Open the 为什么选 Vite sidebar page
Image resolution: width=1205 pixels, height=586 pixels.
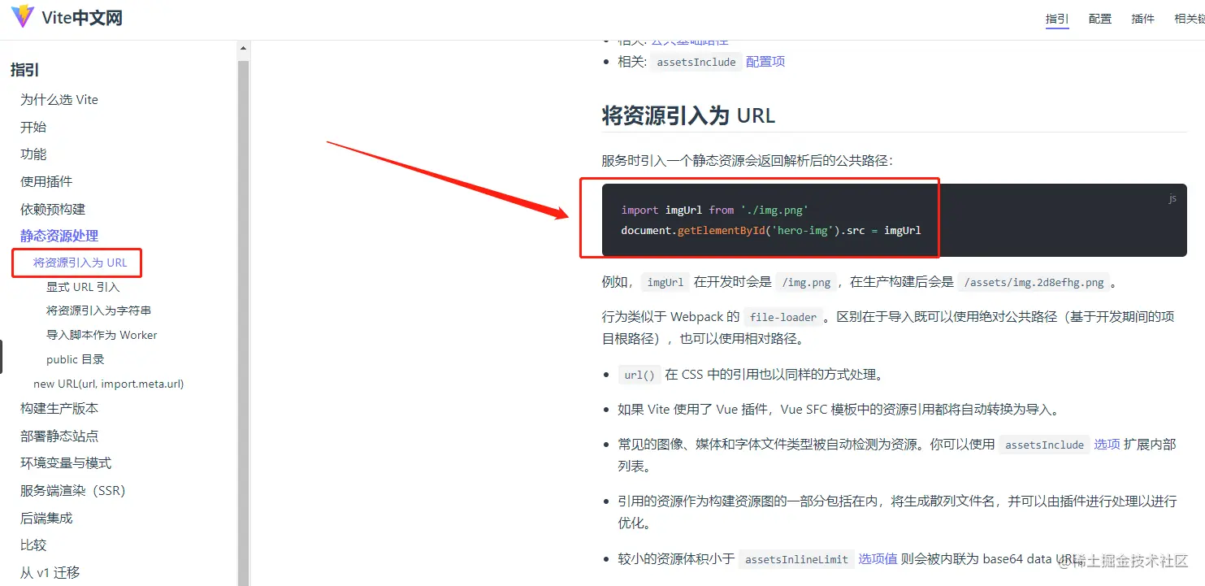pyautogui.click(x=59, y=100)
